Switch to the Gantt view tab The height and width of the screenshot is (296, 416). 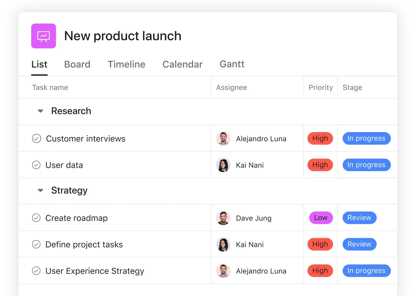(232, 64)
